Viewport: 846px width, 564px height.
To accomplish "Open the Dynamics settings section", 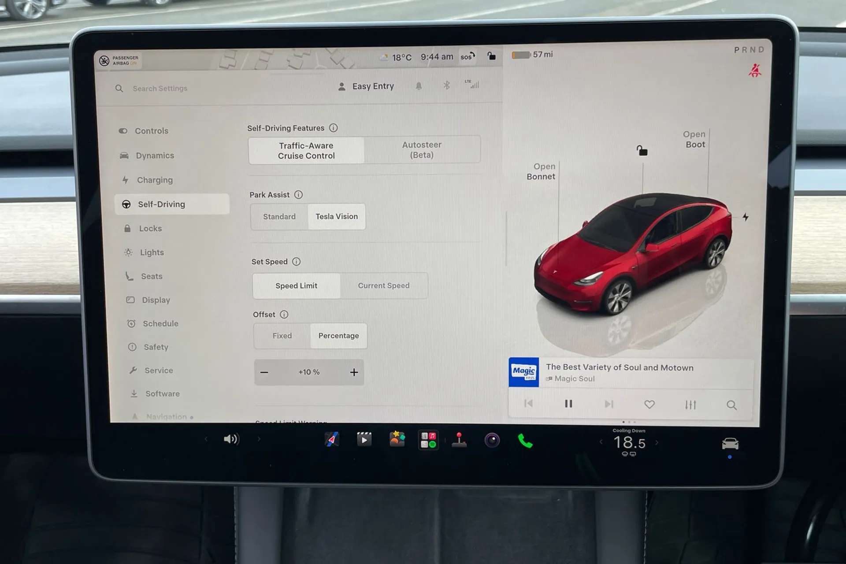I will tap(147, 156).
